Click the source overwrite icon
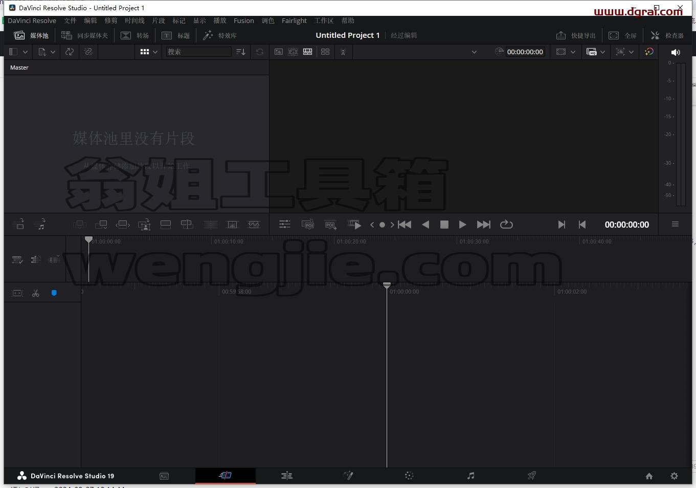This screenshot has height=488, width=696. pos(187,225)
